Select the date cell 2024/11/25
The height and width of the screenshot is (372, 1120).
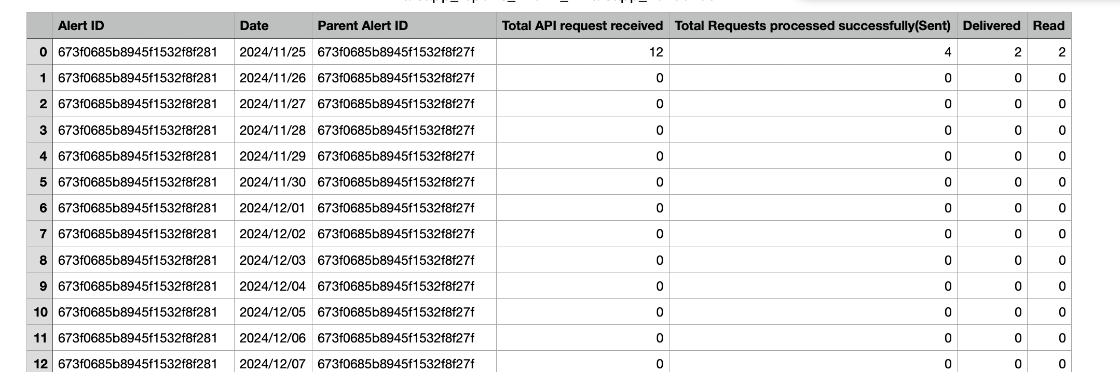click(272, 52)
